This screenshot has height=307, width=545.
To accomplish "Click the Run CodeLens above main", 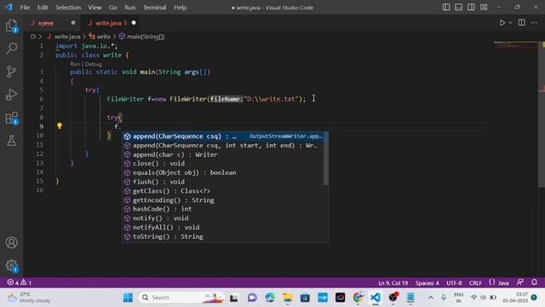I will coord(75,64).
